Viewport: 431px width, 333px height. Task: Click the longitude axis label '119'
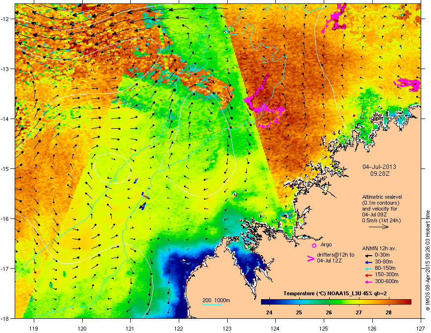coord(34,328)
